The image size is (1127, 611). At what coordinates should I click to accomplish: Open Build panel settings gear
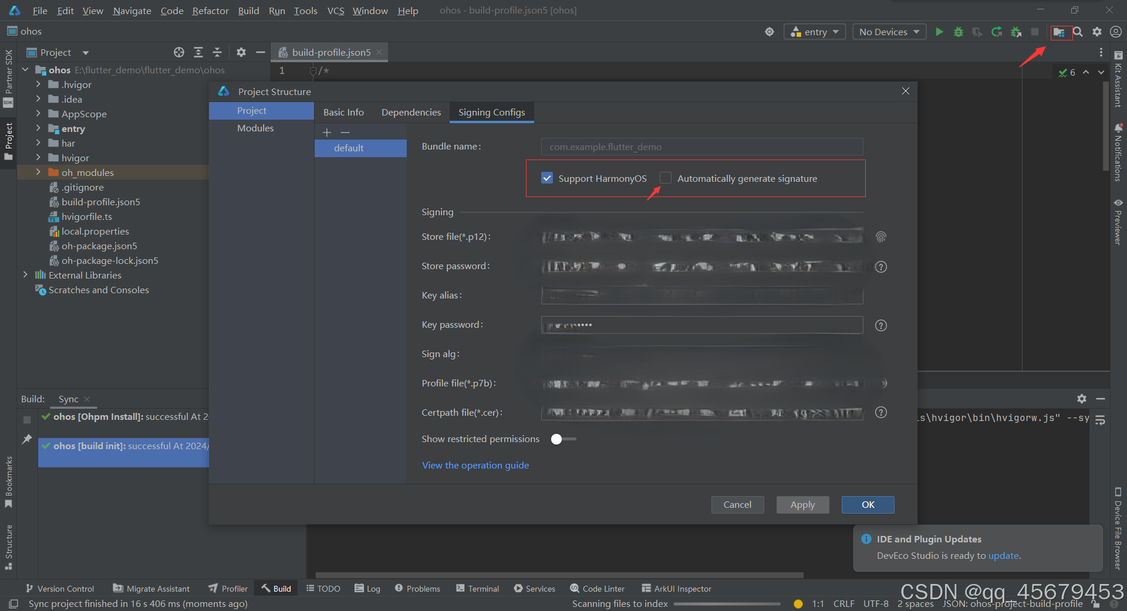click(1082, 399)
